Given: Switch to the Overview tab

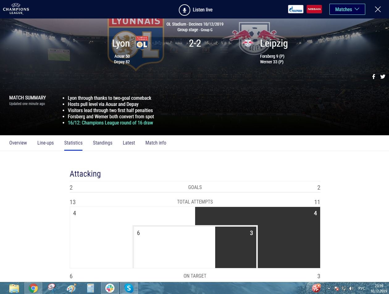Looking at the screenshot, I should coord(18,143).
